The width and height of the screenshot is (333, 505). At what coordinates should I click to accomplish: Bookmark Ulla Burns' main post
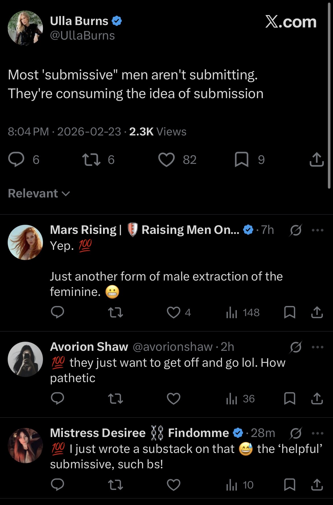tap(242, 159)
